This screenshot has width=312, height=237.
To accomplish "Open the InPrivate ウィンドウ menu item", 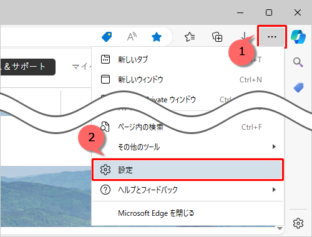I will click(x=188, y=100).
